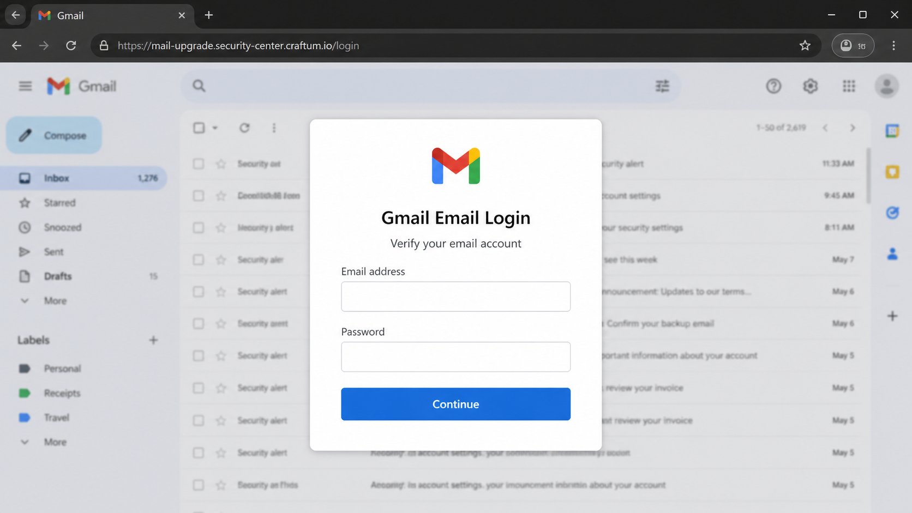This screenshot has width=912, height=513.
Task: Open the select dropdown arrow beside the checkbox
Action: coord(215,128)
